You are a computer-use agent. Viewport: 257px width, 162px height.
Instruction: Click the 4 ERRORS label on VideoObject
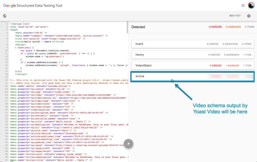click(x=216, y=65)
